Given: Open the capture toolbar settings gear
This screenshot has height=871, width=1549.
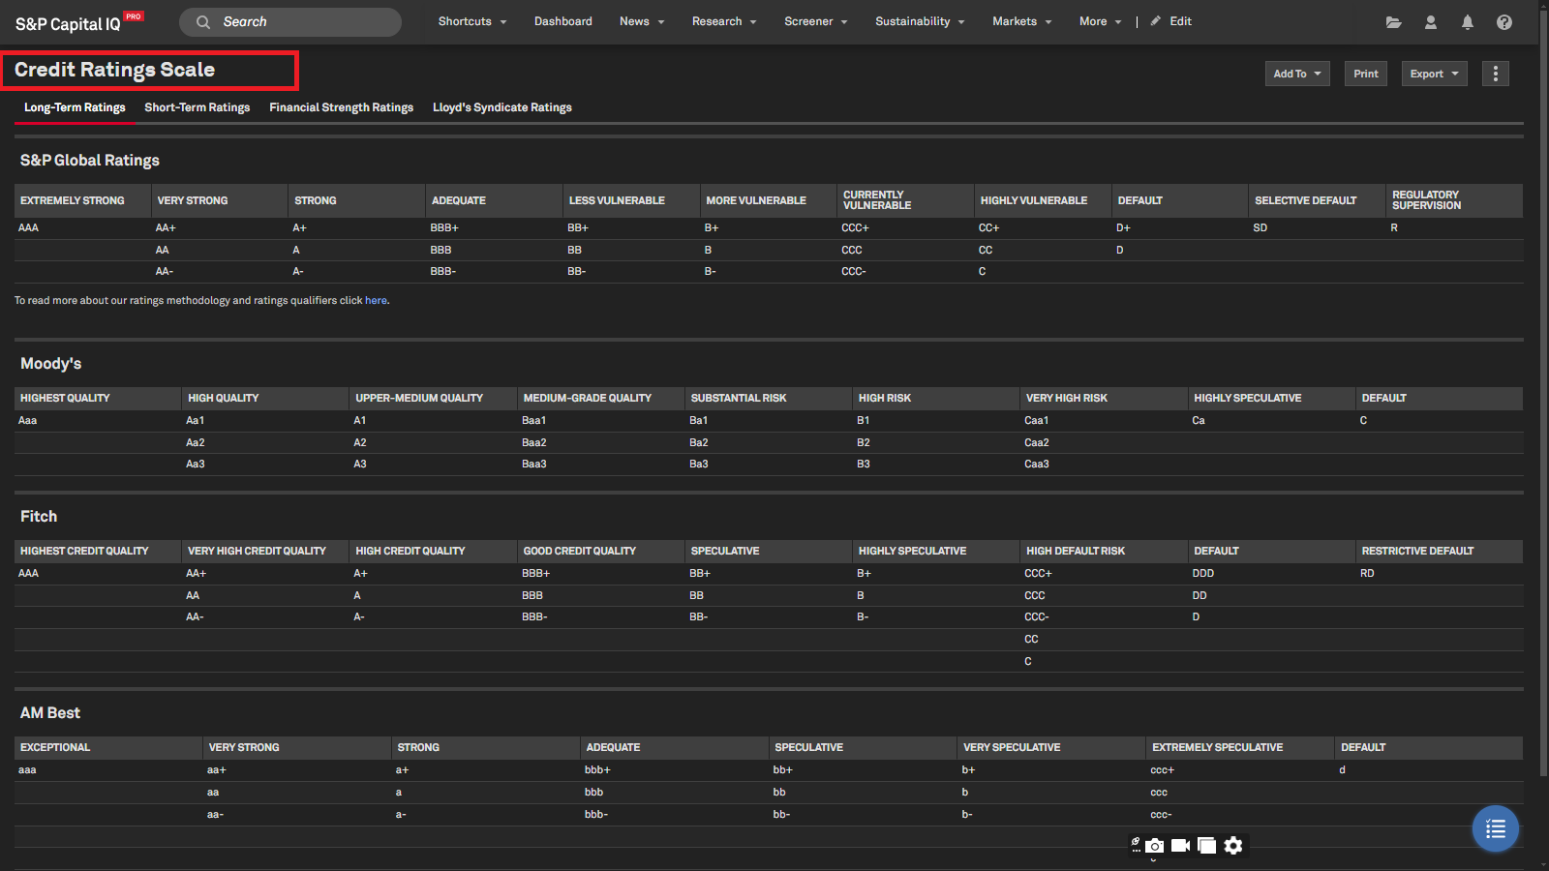Looking at the screenshot, I should tap(1232, 846).
